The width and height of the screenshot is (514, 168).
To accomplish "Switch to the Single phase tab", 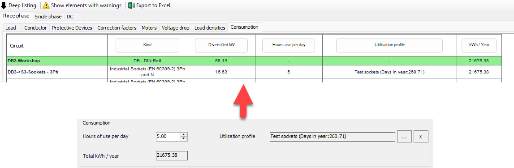I will click(48, 17).
